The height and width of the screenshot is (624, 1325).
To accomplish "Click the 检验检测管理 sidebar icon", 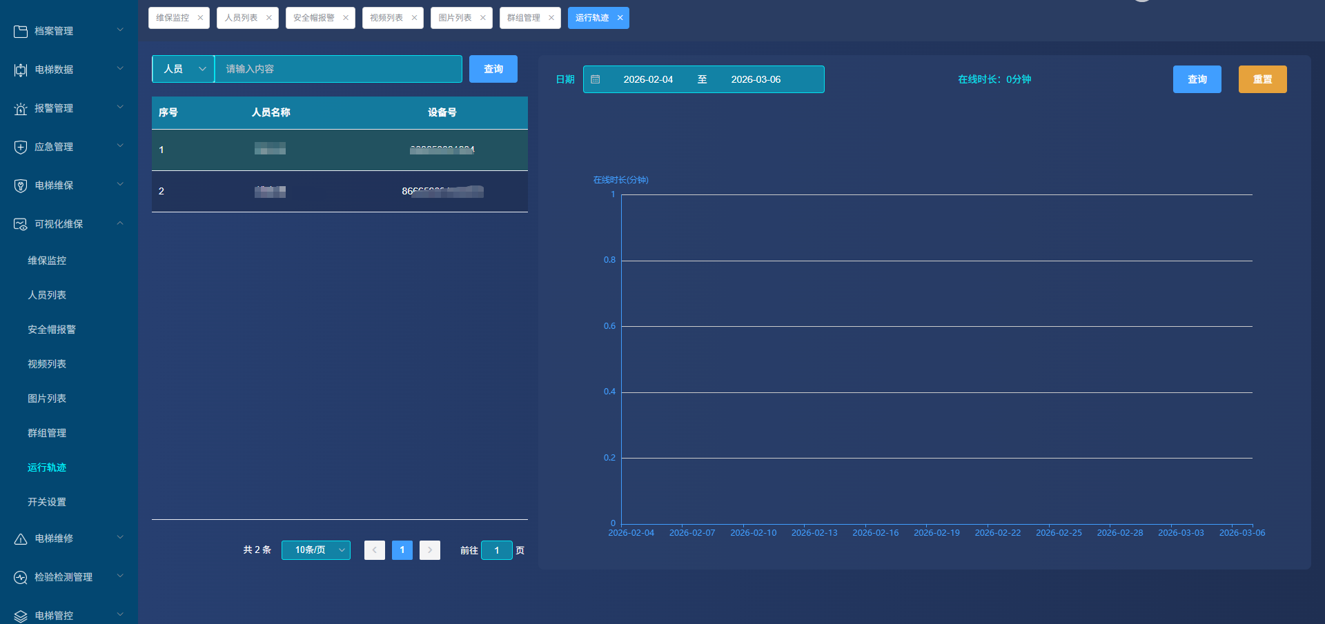I will point(21,577).
